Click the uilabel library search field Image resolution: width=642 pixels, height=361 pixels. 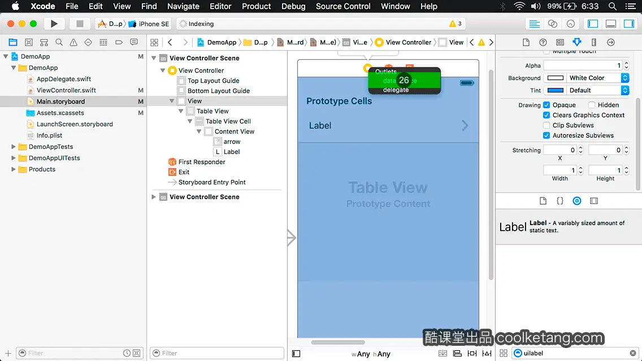point(575,353)
